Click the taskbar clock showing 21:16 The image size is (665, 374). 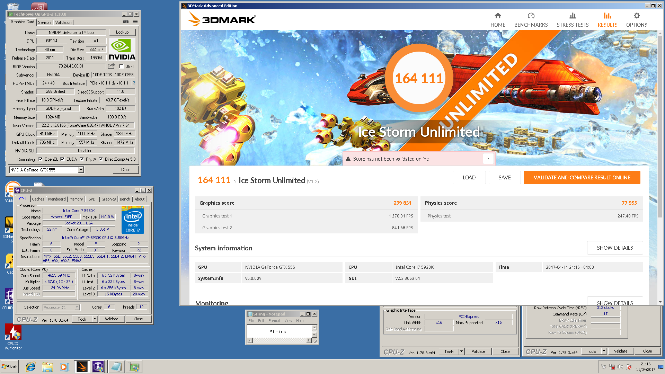pyautogui.click(x=645, y=367)
